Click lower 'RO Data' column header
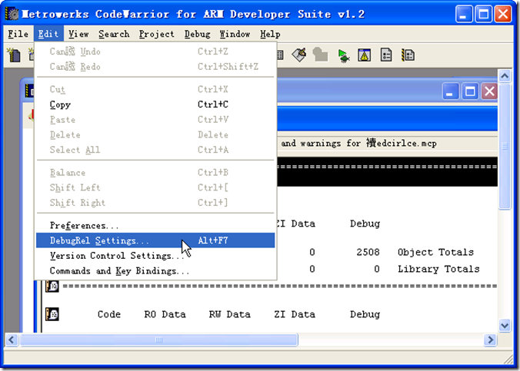Screen dimensions: 520x371 pos(165,314)
